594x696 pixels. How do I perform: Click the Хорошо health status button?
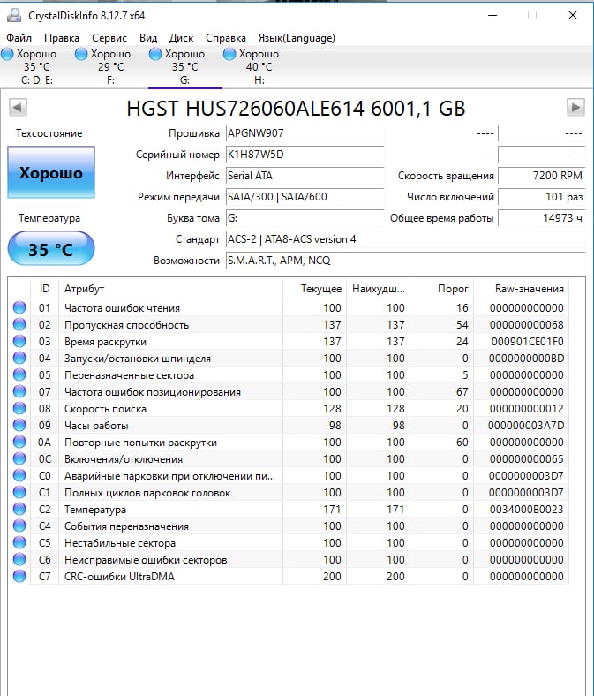pos(51,172)
